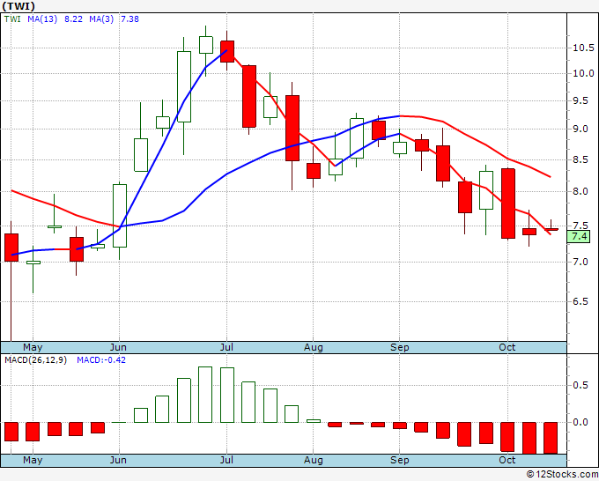Select Jul on the MACD panel time axis

pyautogui.click(x=226, y=461)
